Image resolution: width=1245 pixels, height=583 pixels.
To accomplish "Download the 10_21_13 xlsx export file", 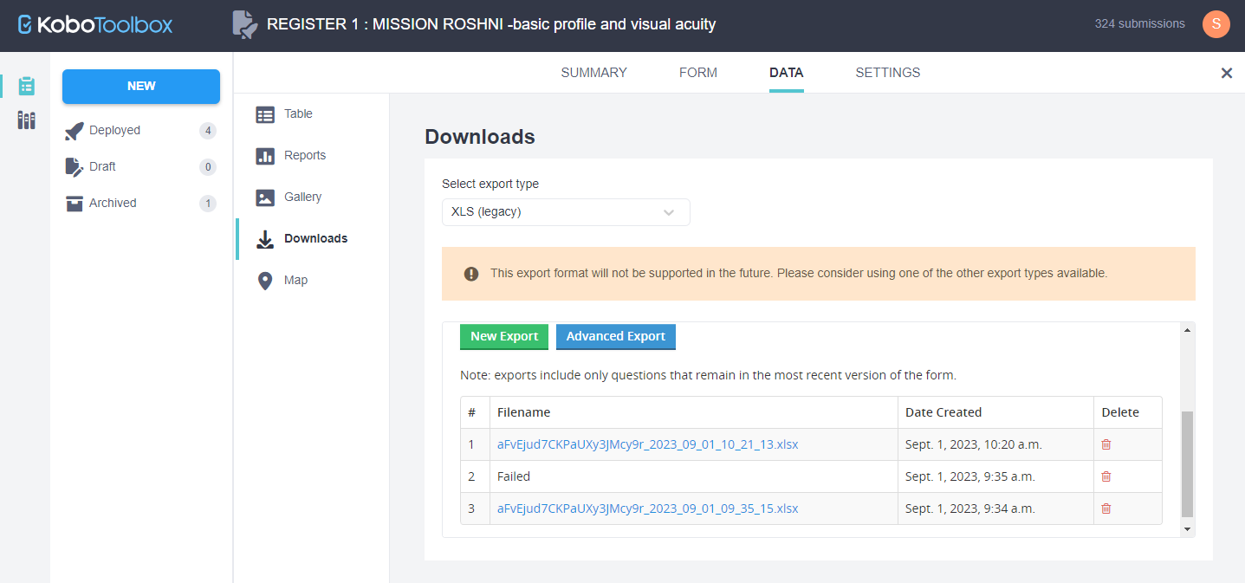I will (647, 444).
